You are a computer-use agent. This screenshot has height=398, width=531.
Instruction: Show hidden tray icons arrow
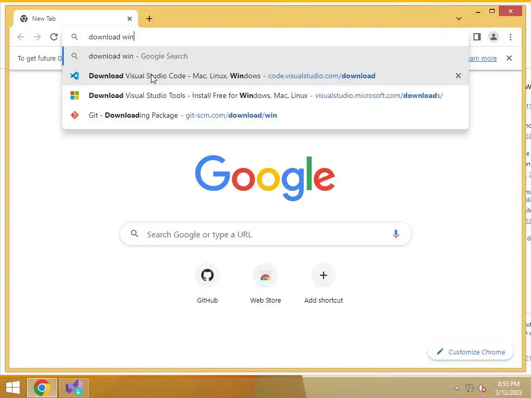click(x=457, y=388)
